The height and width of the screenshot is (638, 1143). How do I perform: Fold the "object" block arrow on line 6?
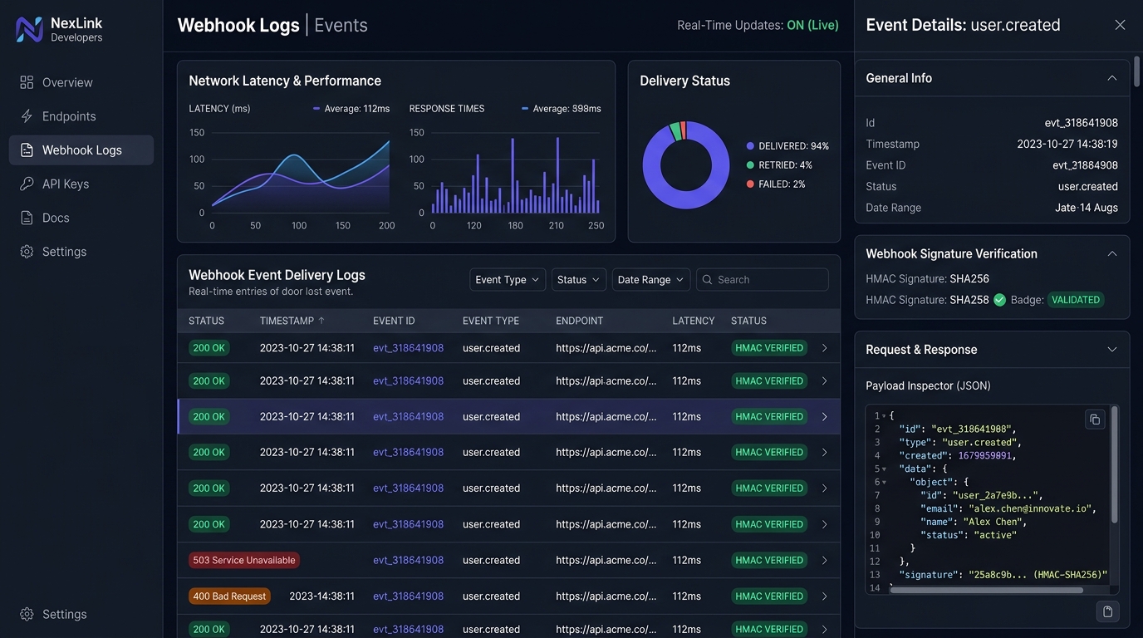pos(884,482)
